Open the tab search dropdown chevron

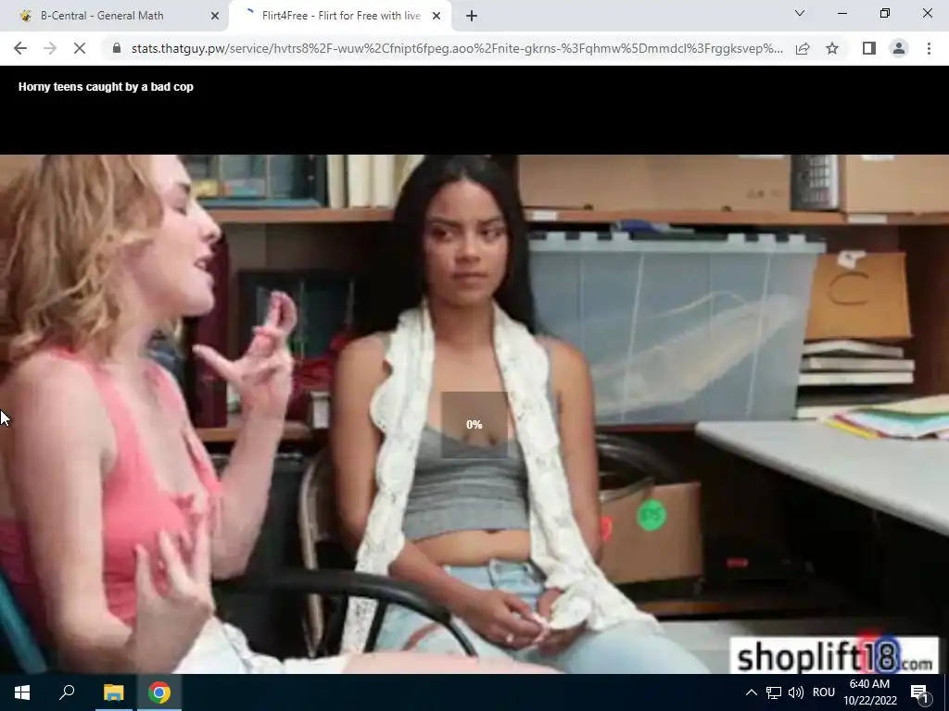800,13
